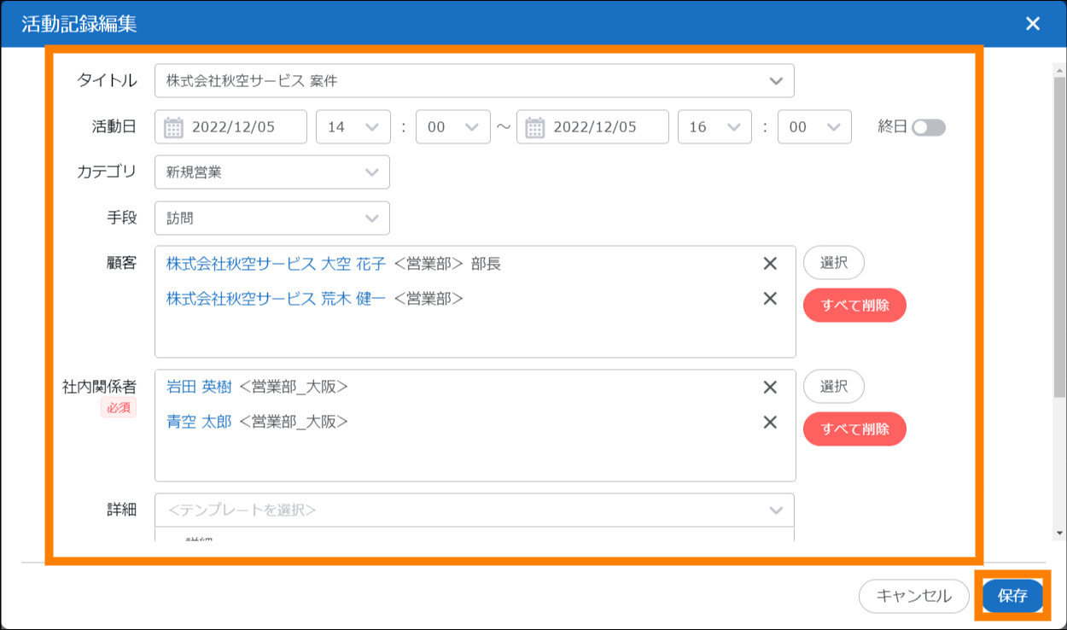1067x630 pixels.
Task: Click 選択 button for 顧客
Action: click(833, 263)
